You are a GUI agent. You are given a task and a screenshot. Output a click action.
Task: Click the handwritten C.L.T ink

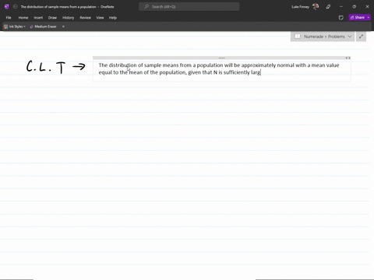click(x=46, y=67)
